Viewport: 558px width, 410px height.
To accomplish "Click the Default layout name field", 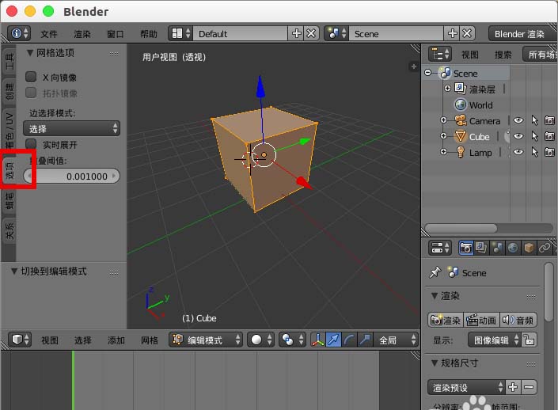I will [240, 33].
